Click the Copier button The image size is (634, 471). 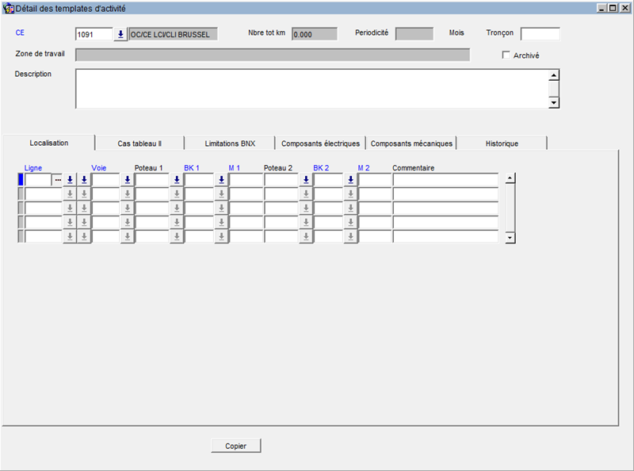[x=235, y=446]
